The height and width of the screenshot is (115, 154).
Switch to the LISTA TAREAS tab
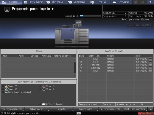34,2
